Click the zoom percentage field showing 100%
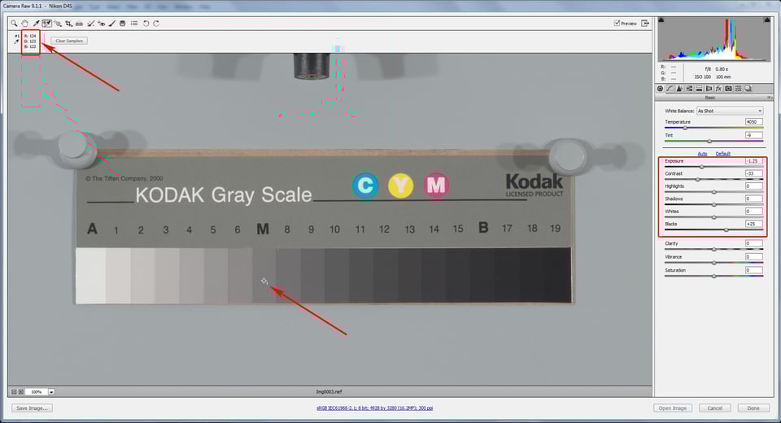 click(37, 392)
